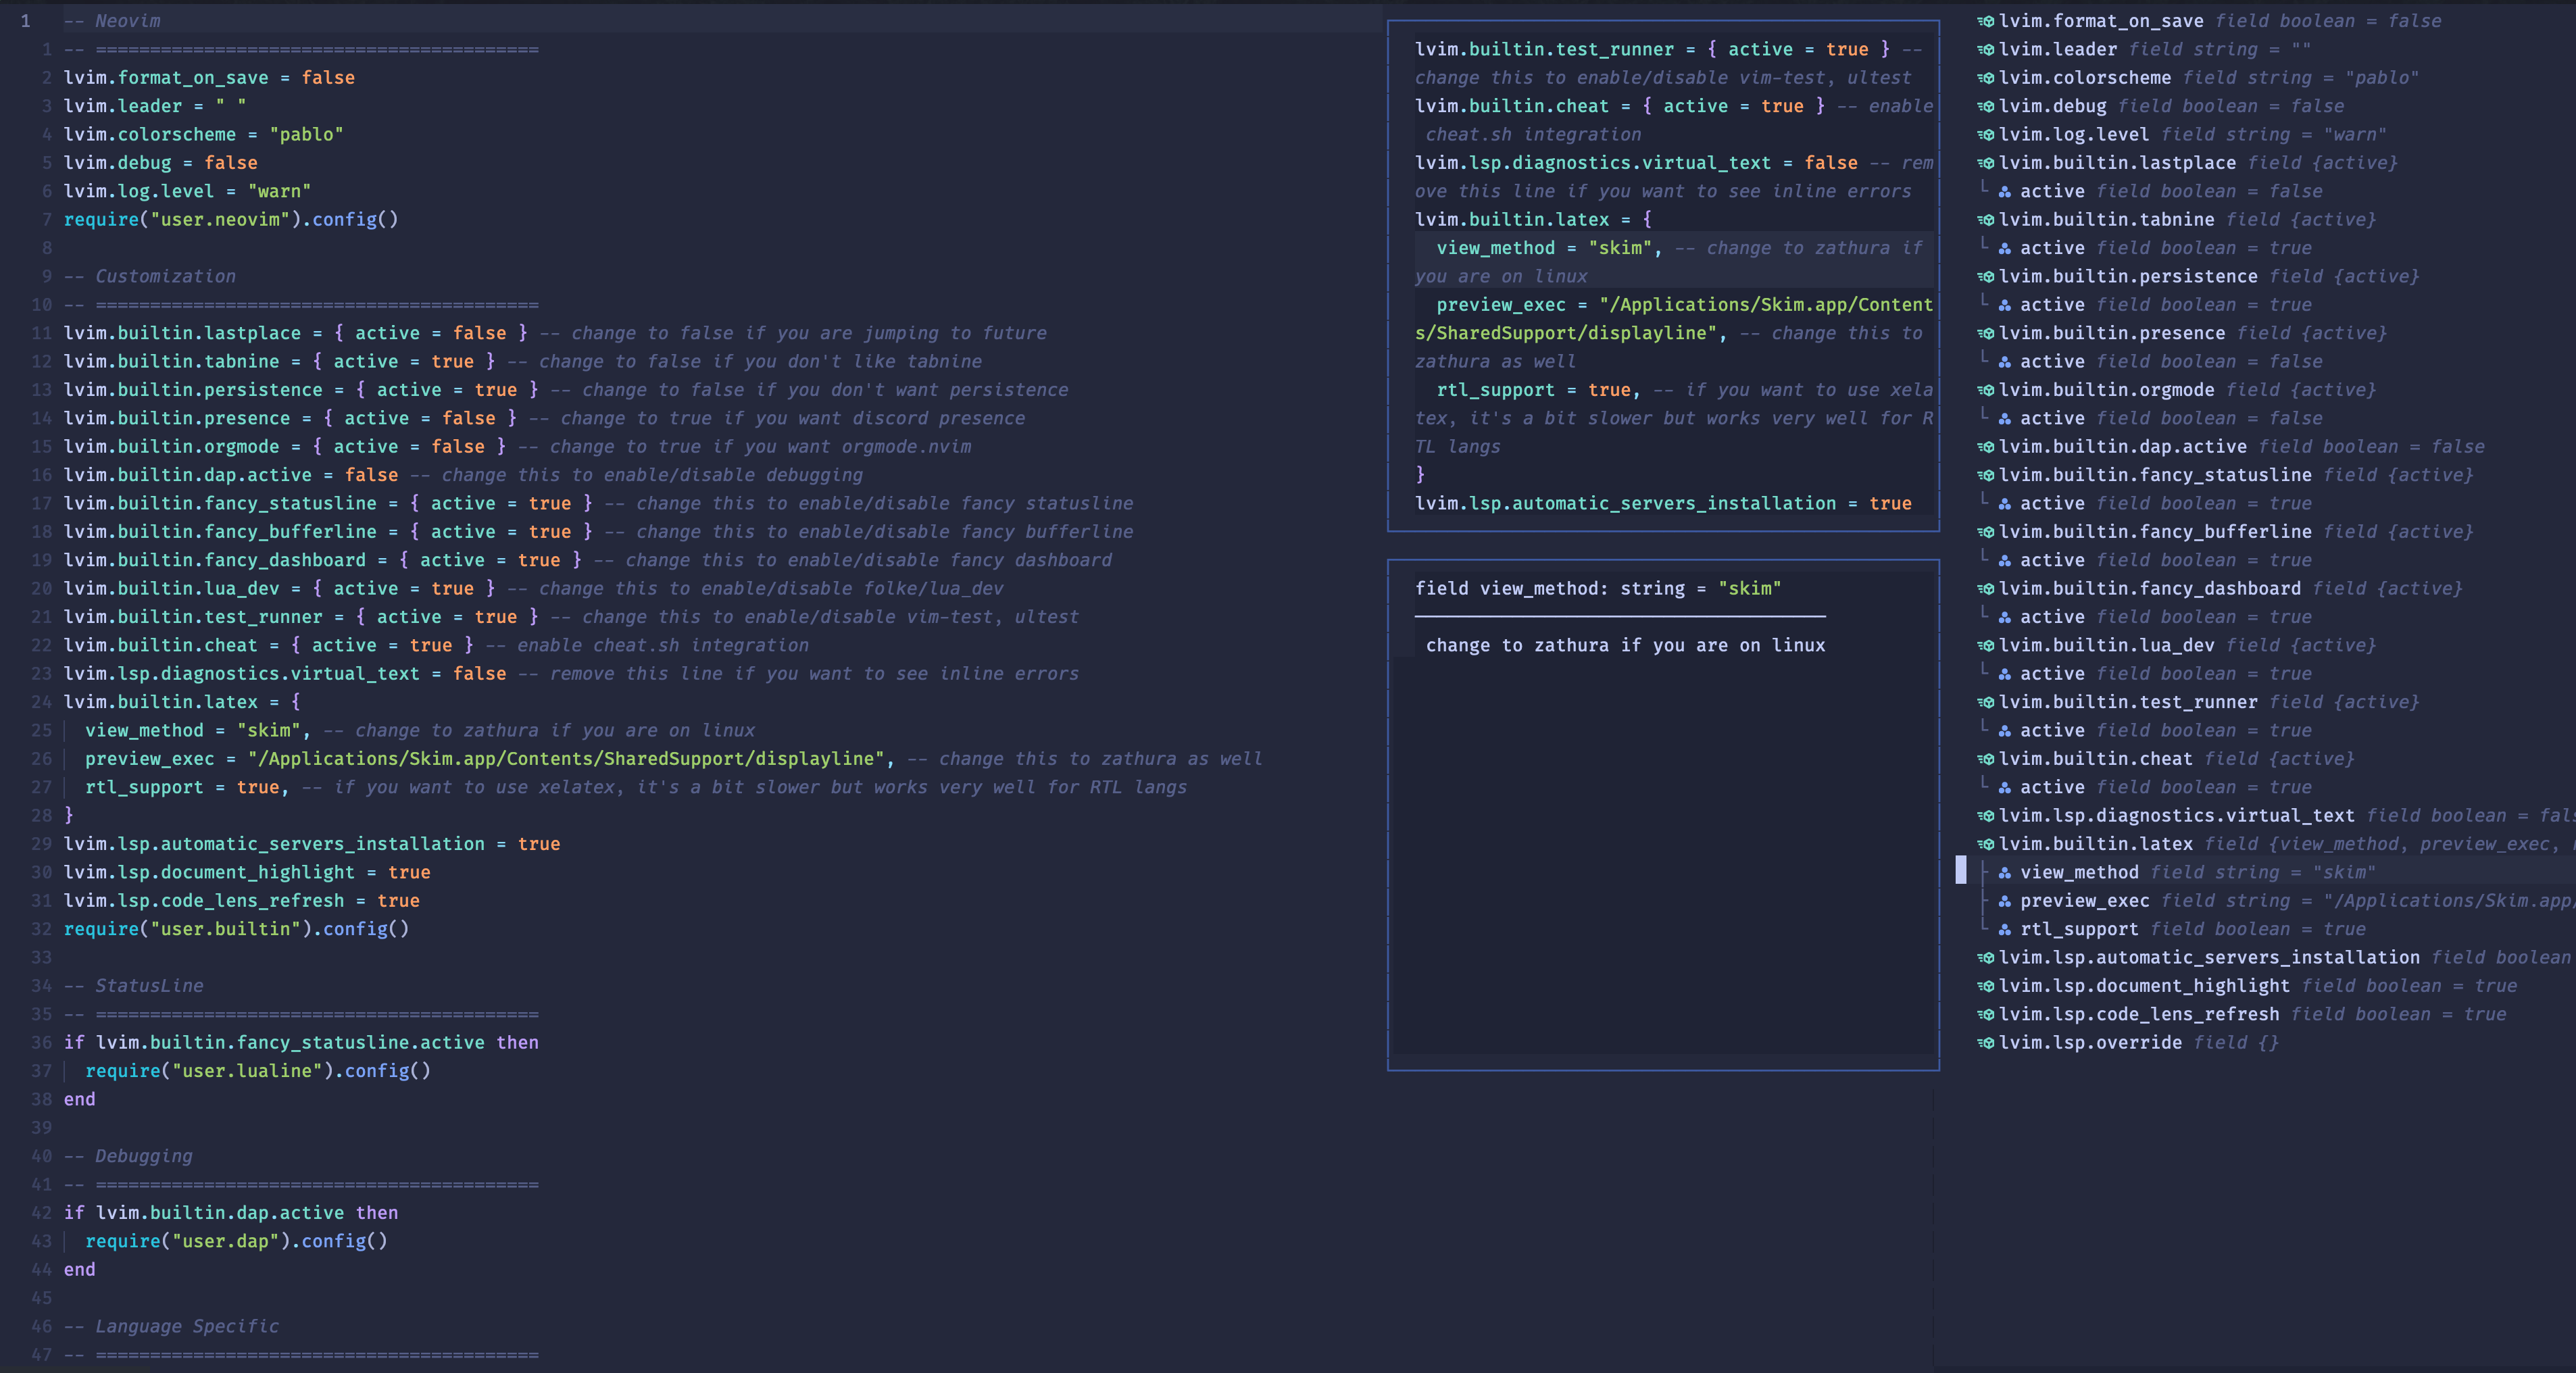Click the '-- Debugging' comment on line 40
2576x1373 pixels.
[x=128, y=1156]
